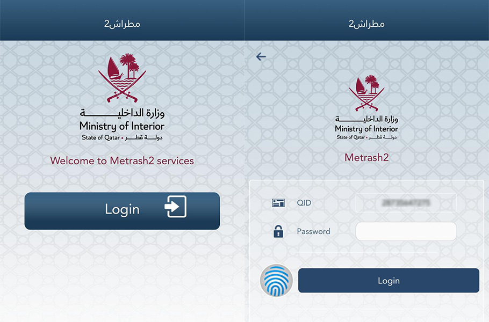
Task: Click the Ministry of Interior emblem on welcome screen
Action: [123, 78]
